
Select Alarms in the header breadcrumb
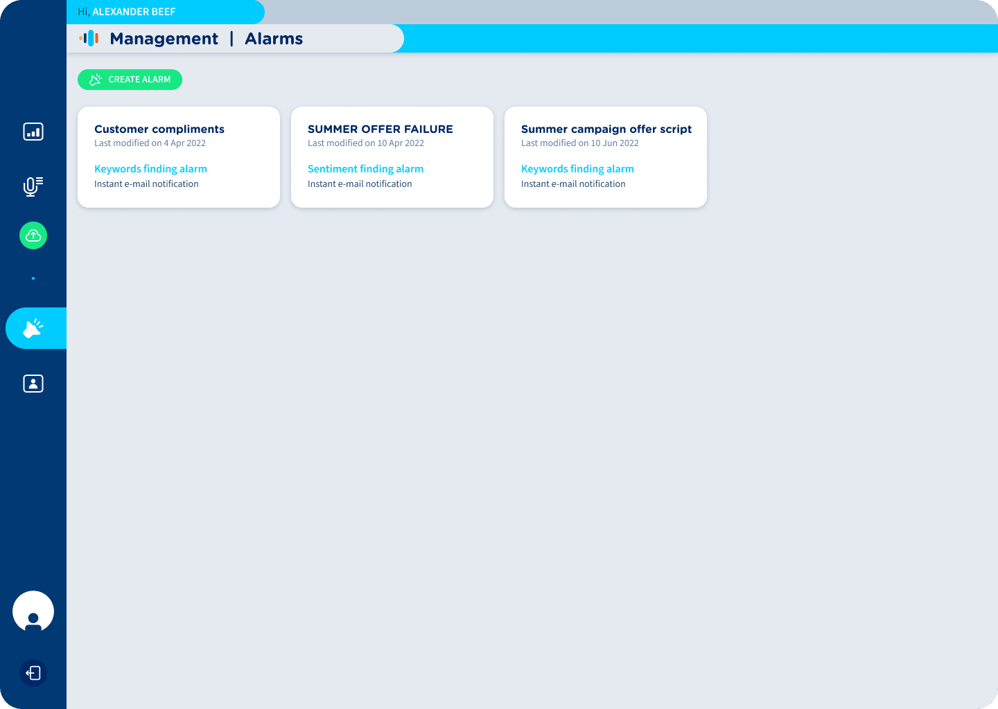[274, 39]
